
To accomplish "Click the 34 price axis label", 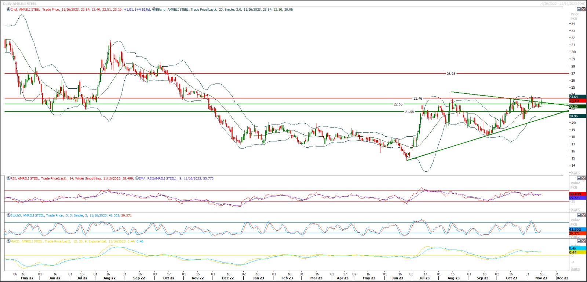I will tap(573, 24).
